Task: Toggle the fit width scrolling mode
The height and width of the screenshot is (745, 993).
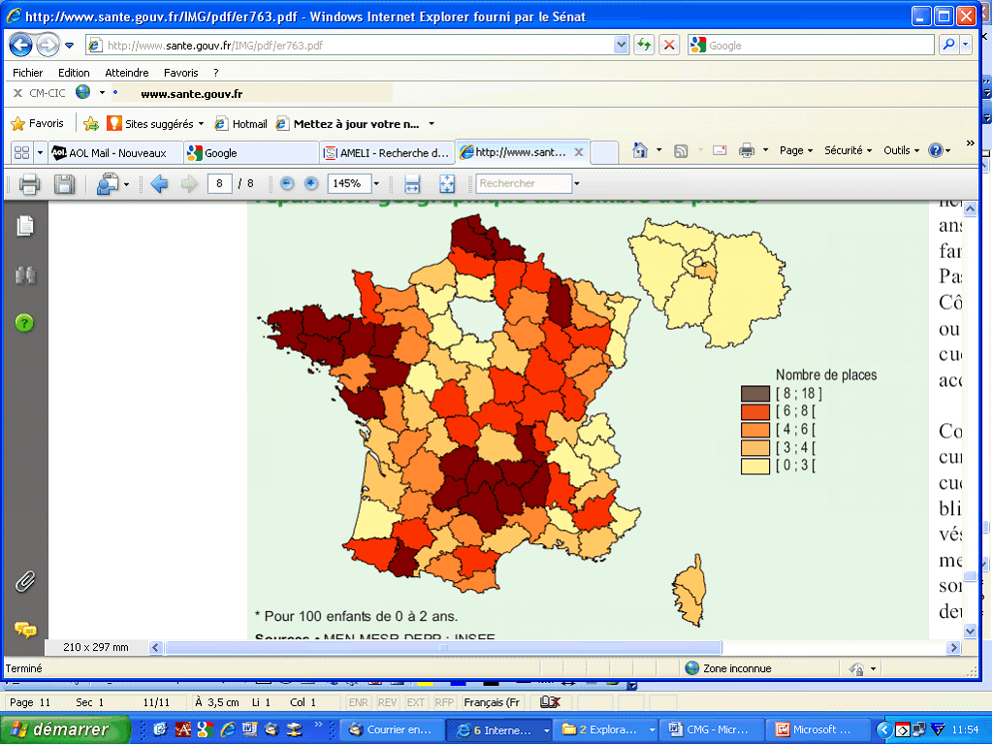Action: click(x=412, y=183)
